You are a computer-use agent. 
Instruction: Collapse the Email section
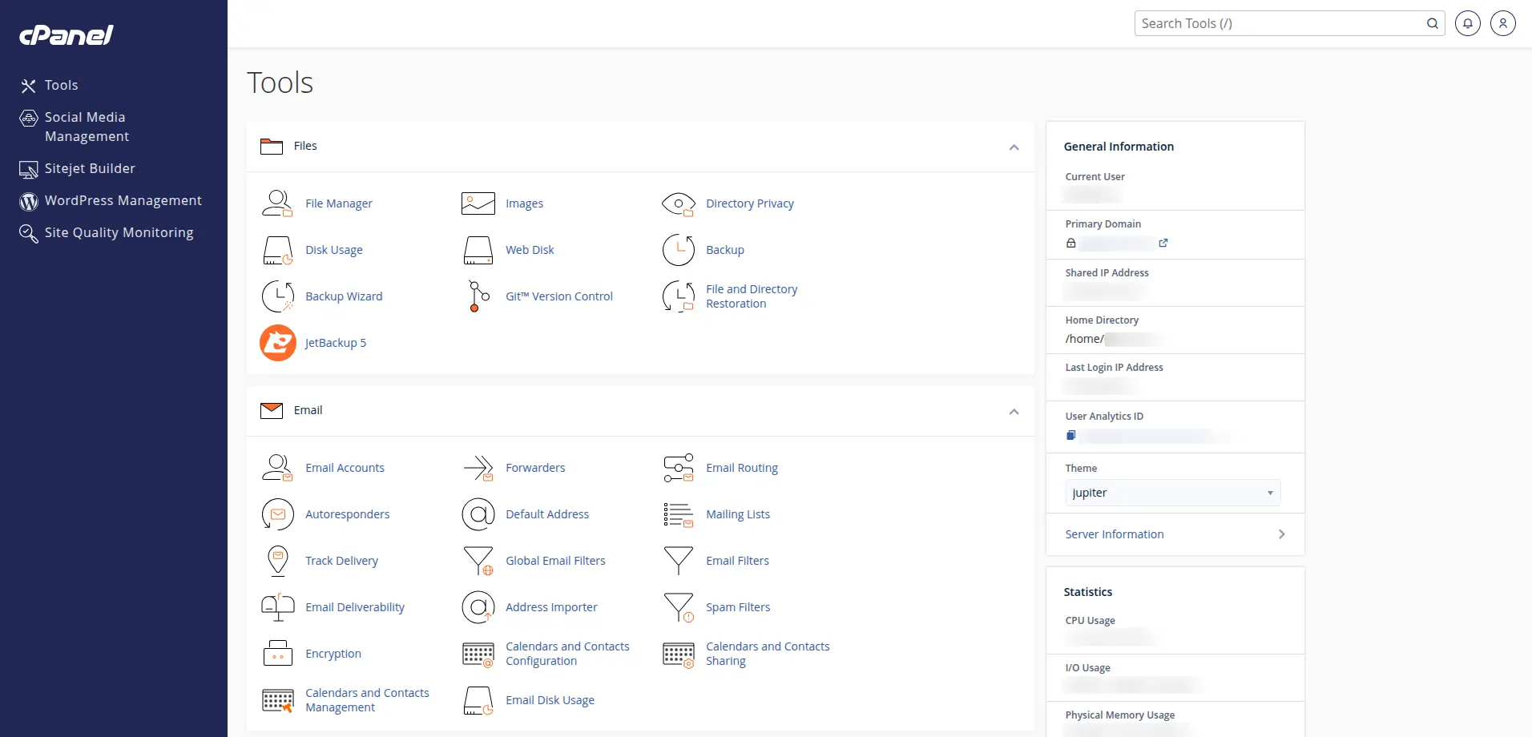[x=1014, y=411]
